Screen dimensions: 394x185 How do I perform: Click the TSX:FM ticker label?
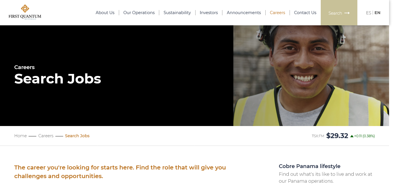(x=318, y=136)
